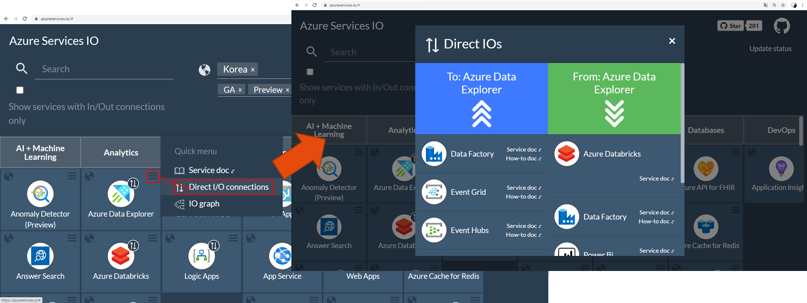Open hamburger menu on Azure Databricks tile in left window

pos(153,238)
